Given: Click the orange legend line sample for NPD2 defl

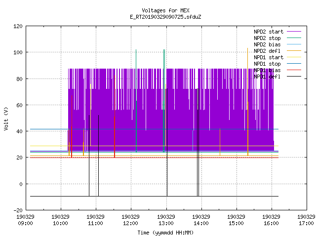Looking at the screenshot, I should [294, 50].
